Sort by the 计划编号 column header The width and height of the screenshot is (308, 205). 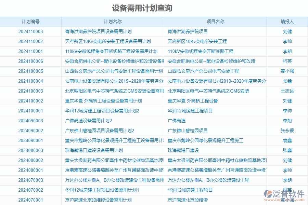(30, 21)
